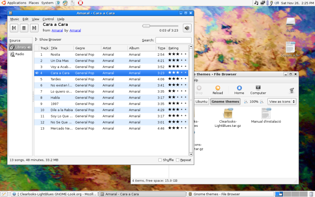Set rating stars for Habla
Image resolution: width=315 pixels, height=197 pixels.
point(177,97)
